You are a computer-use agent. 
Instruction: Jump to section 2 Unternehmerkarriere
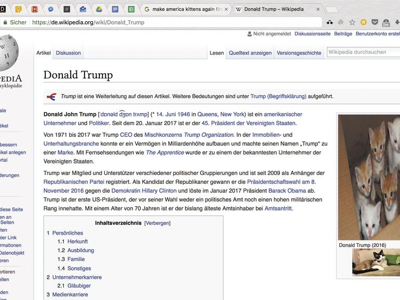77,277
